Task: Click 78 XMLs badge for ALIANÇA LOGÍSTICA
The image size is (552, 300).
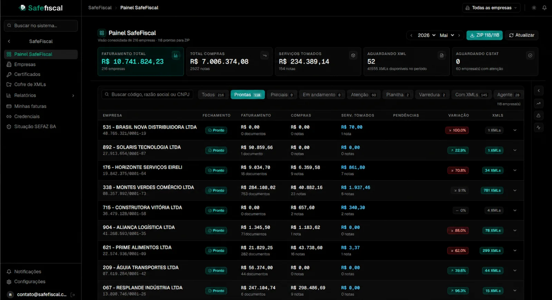Action: pyautogui.click(x=493, y=230)
